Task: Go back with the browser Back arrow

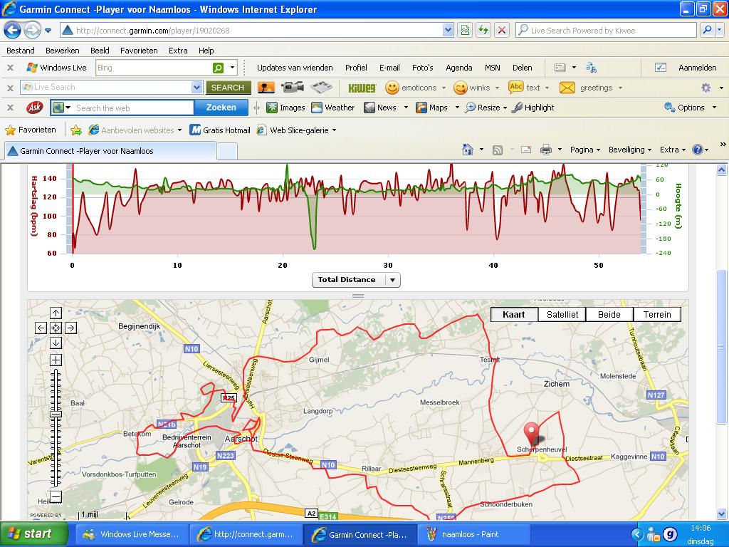Action: (x=13, y=31)
